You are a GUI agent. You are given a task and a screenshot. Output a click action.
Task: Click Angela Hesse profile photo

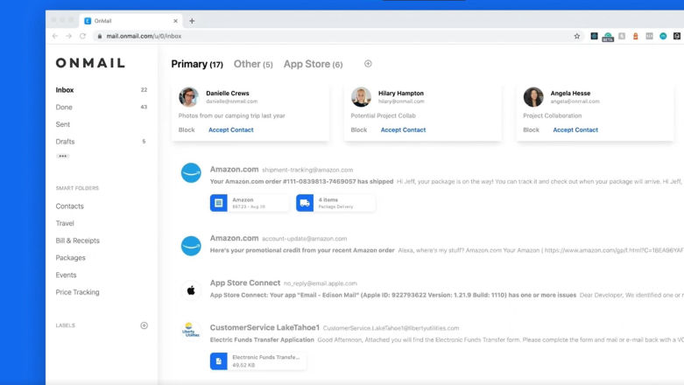click(533, 97)
